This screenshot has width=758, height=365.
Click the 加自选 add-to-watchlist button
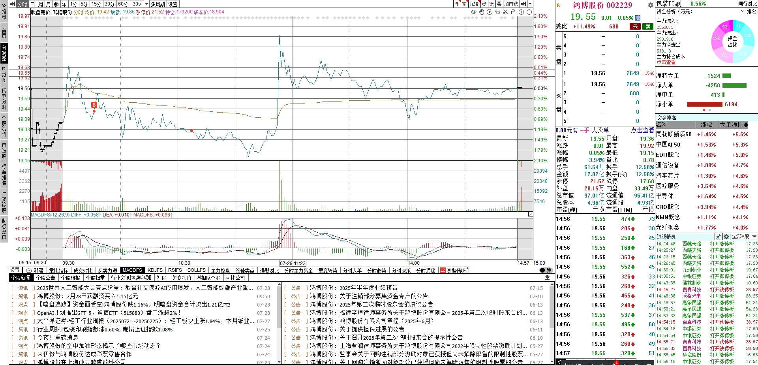511,4
